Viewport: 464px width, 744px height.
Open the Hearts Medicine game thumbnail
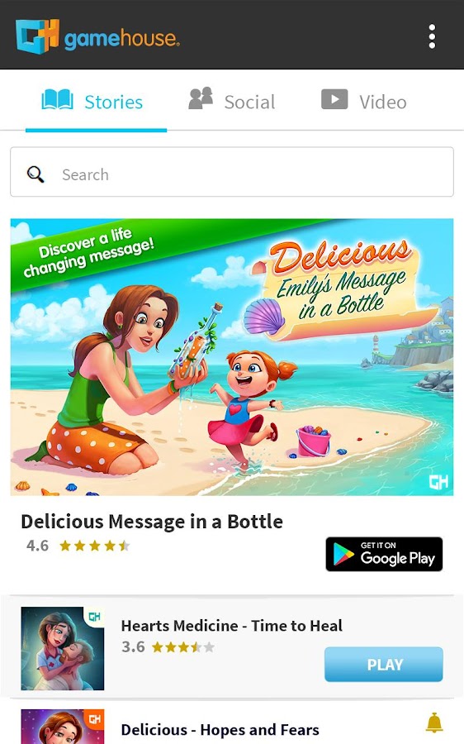point(63,648)
